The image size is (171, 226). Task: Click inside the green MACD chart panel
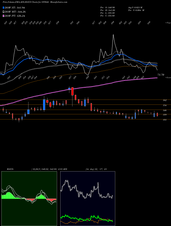29,199
